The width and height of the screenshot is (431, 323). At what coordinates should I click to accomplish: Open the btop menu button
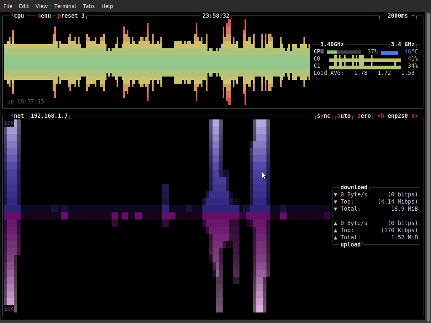tap(44, 16)
